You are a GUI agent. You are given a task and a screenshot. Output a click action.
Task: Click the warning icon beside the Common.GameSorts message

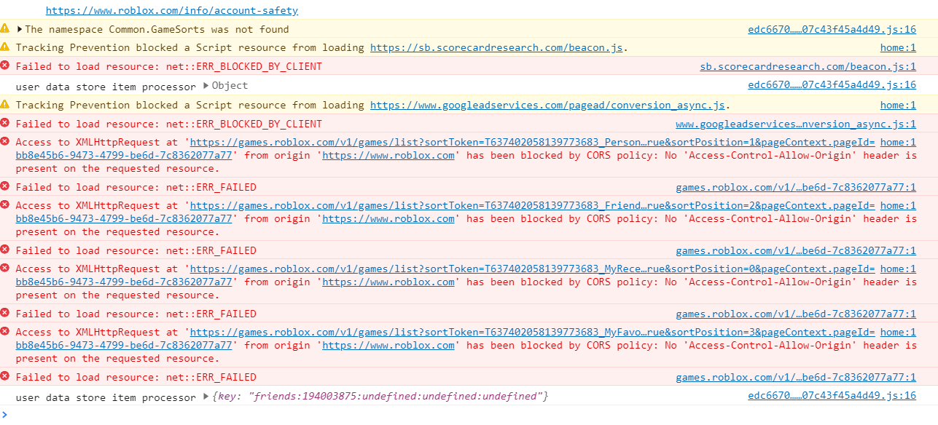[x=5, y=28]
